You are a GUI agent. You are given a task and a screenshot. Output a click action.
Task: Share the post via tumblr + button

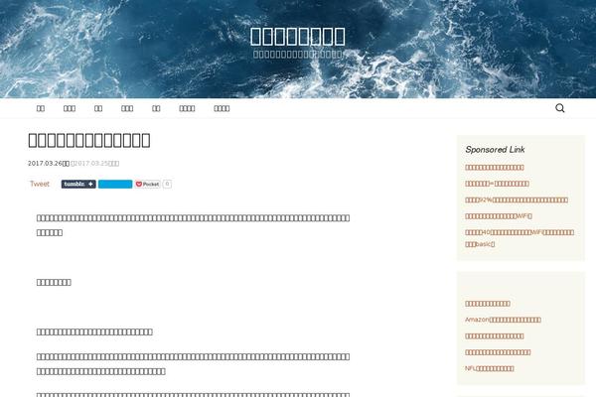click(78, 184)
